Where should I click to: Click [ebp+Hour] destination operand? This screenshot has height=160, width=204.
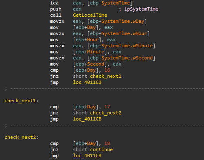point(87,39)
